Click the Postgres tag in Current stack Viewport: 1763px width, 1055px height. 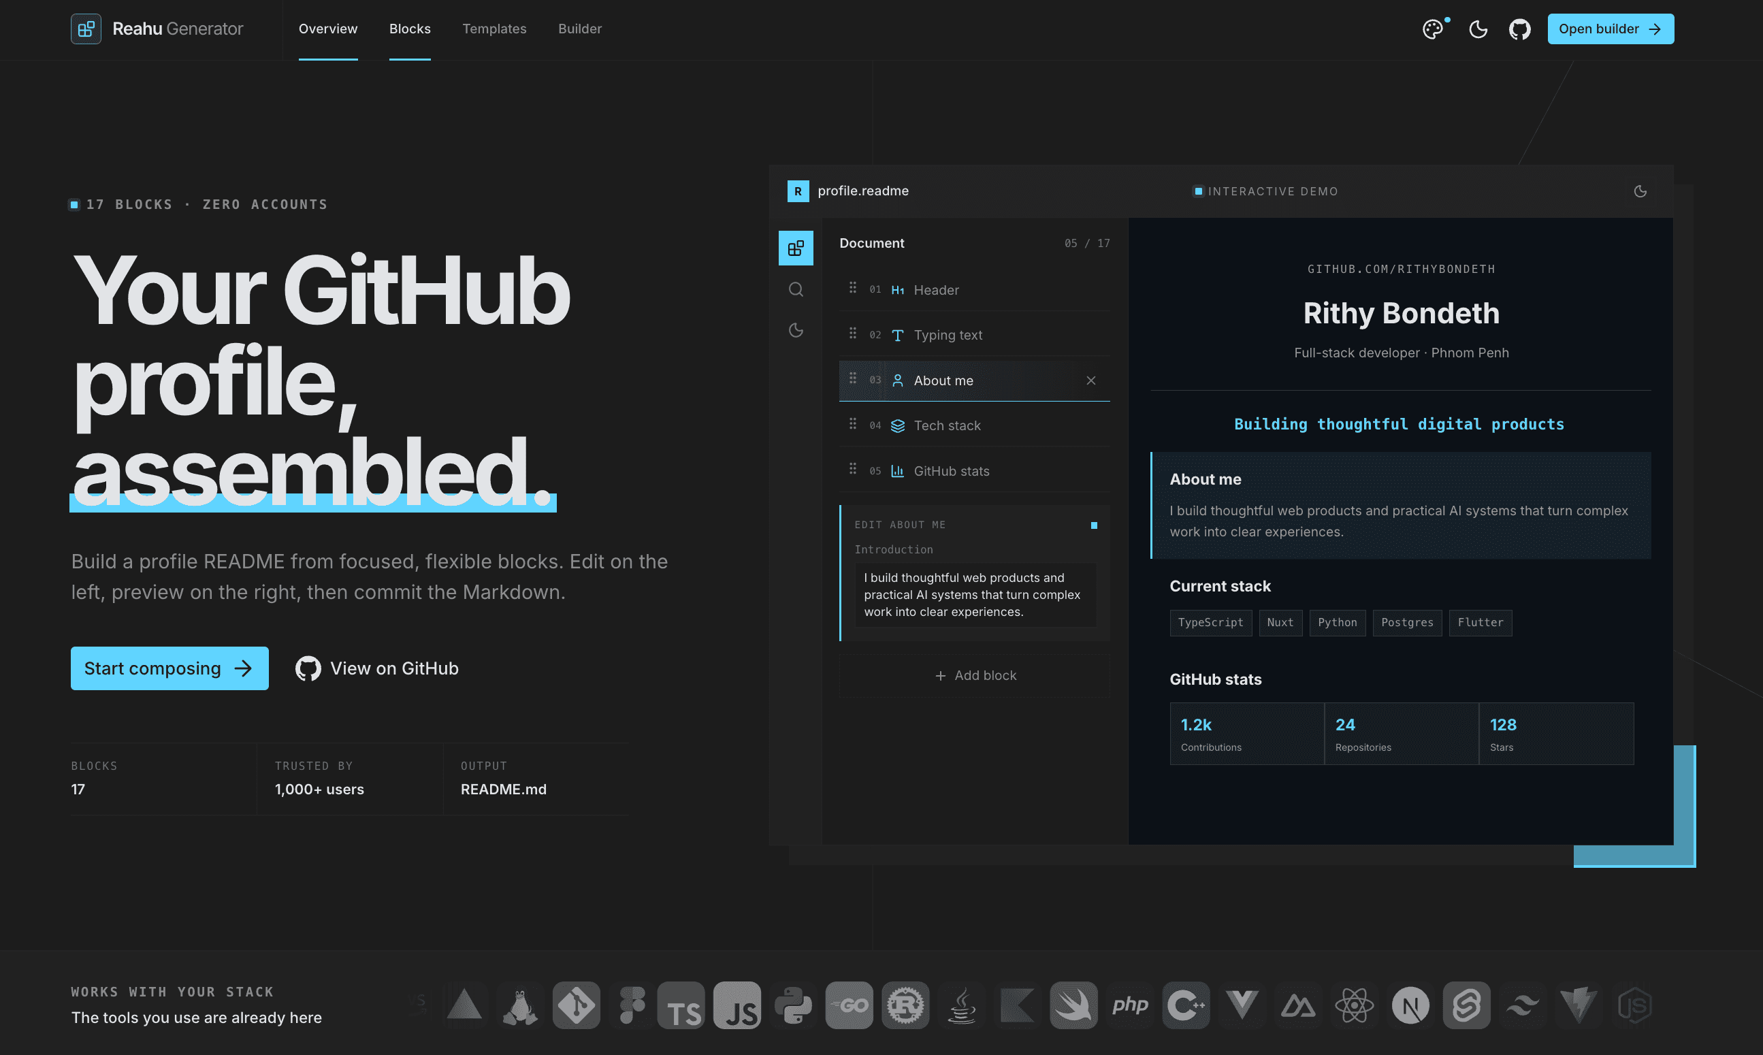[1408, 623]
